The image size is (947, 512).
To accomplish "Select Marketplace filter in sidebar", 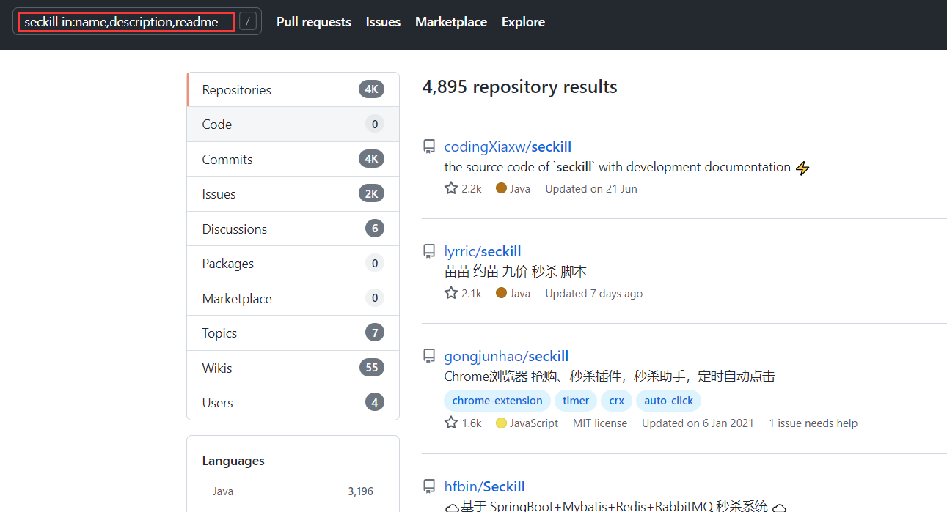I will tap(293, 298).
